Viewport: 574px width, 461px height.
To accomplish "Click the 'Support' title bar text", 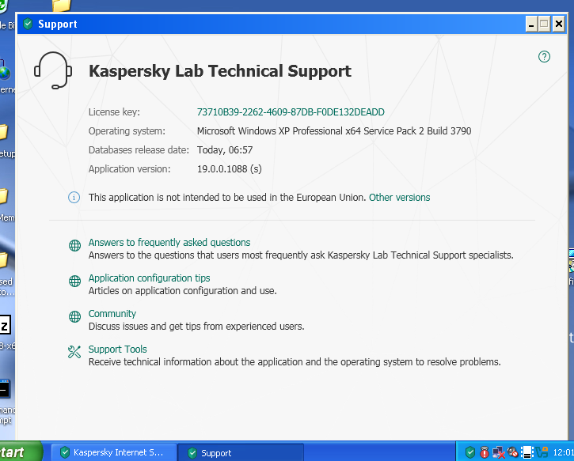I will pos(58,25).
